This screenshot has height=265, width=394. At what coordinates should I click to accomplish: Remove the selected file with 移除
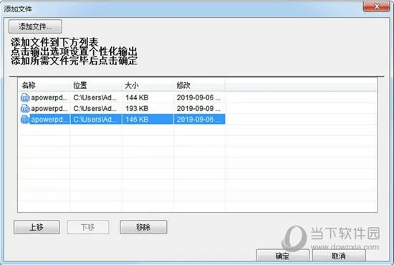(143, 227)
